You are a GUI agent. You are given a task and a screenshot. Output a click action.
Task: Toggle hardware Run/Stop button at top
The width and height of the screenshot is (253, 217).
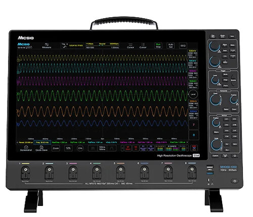(213, 36)
